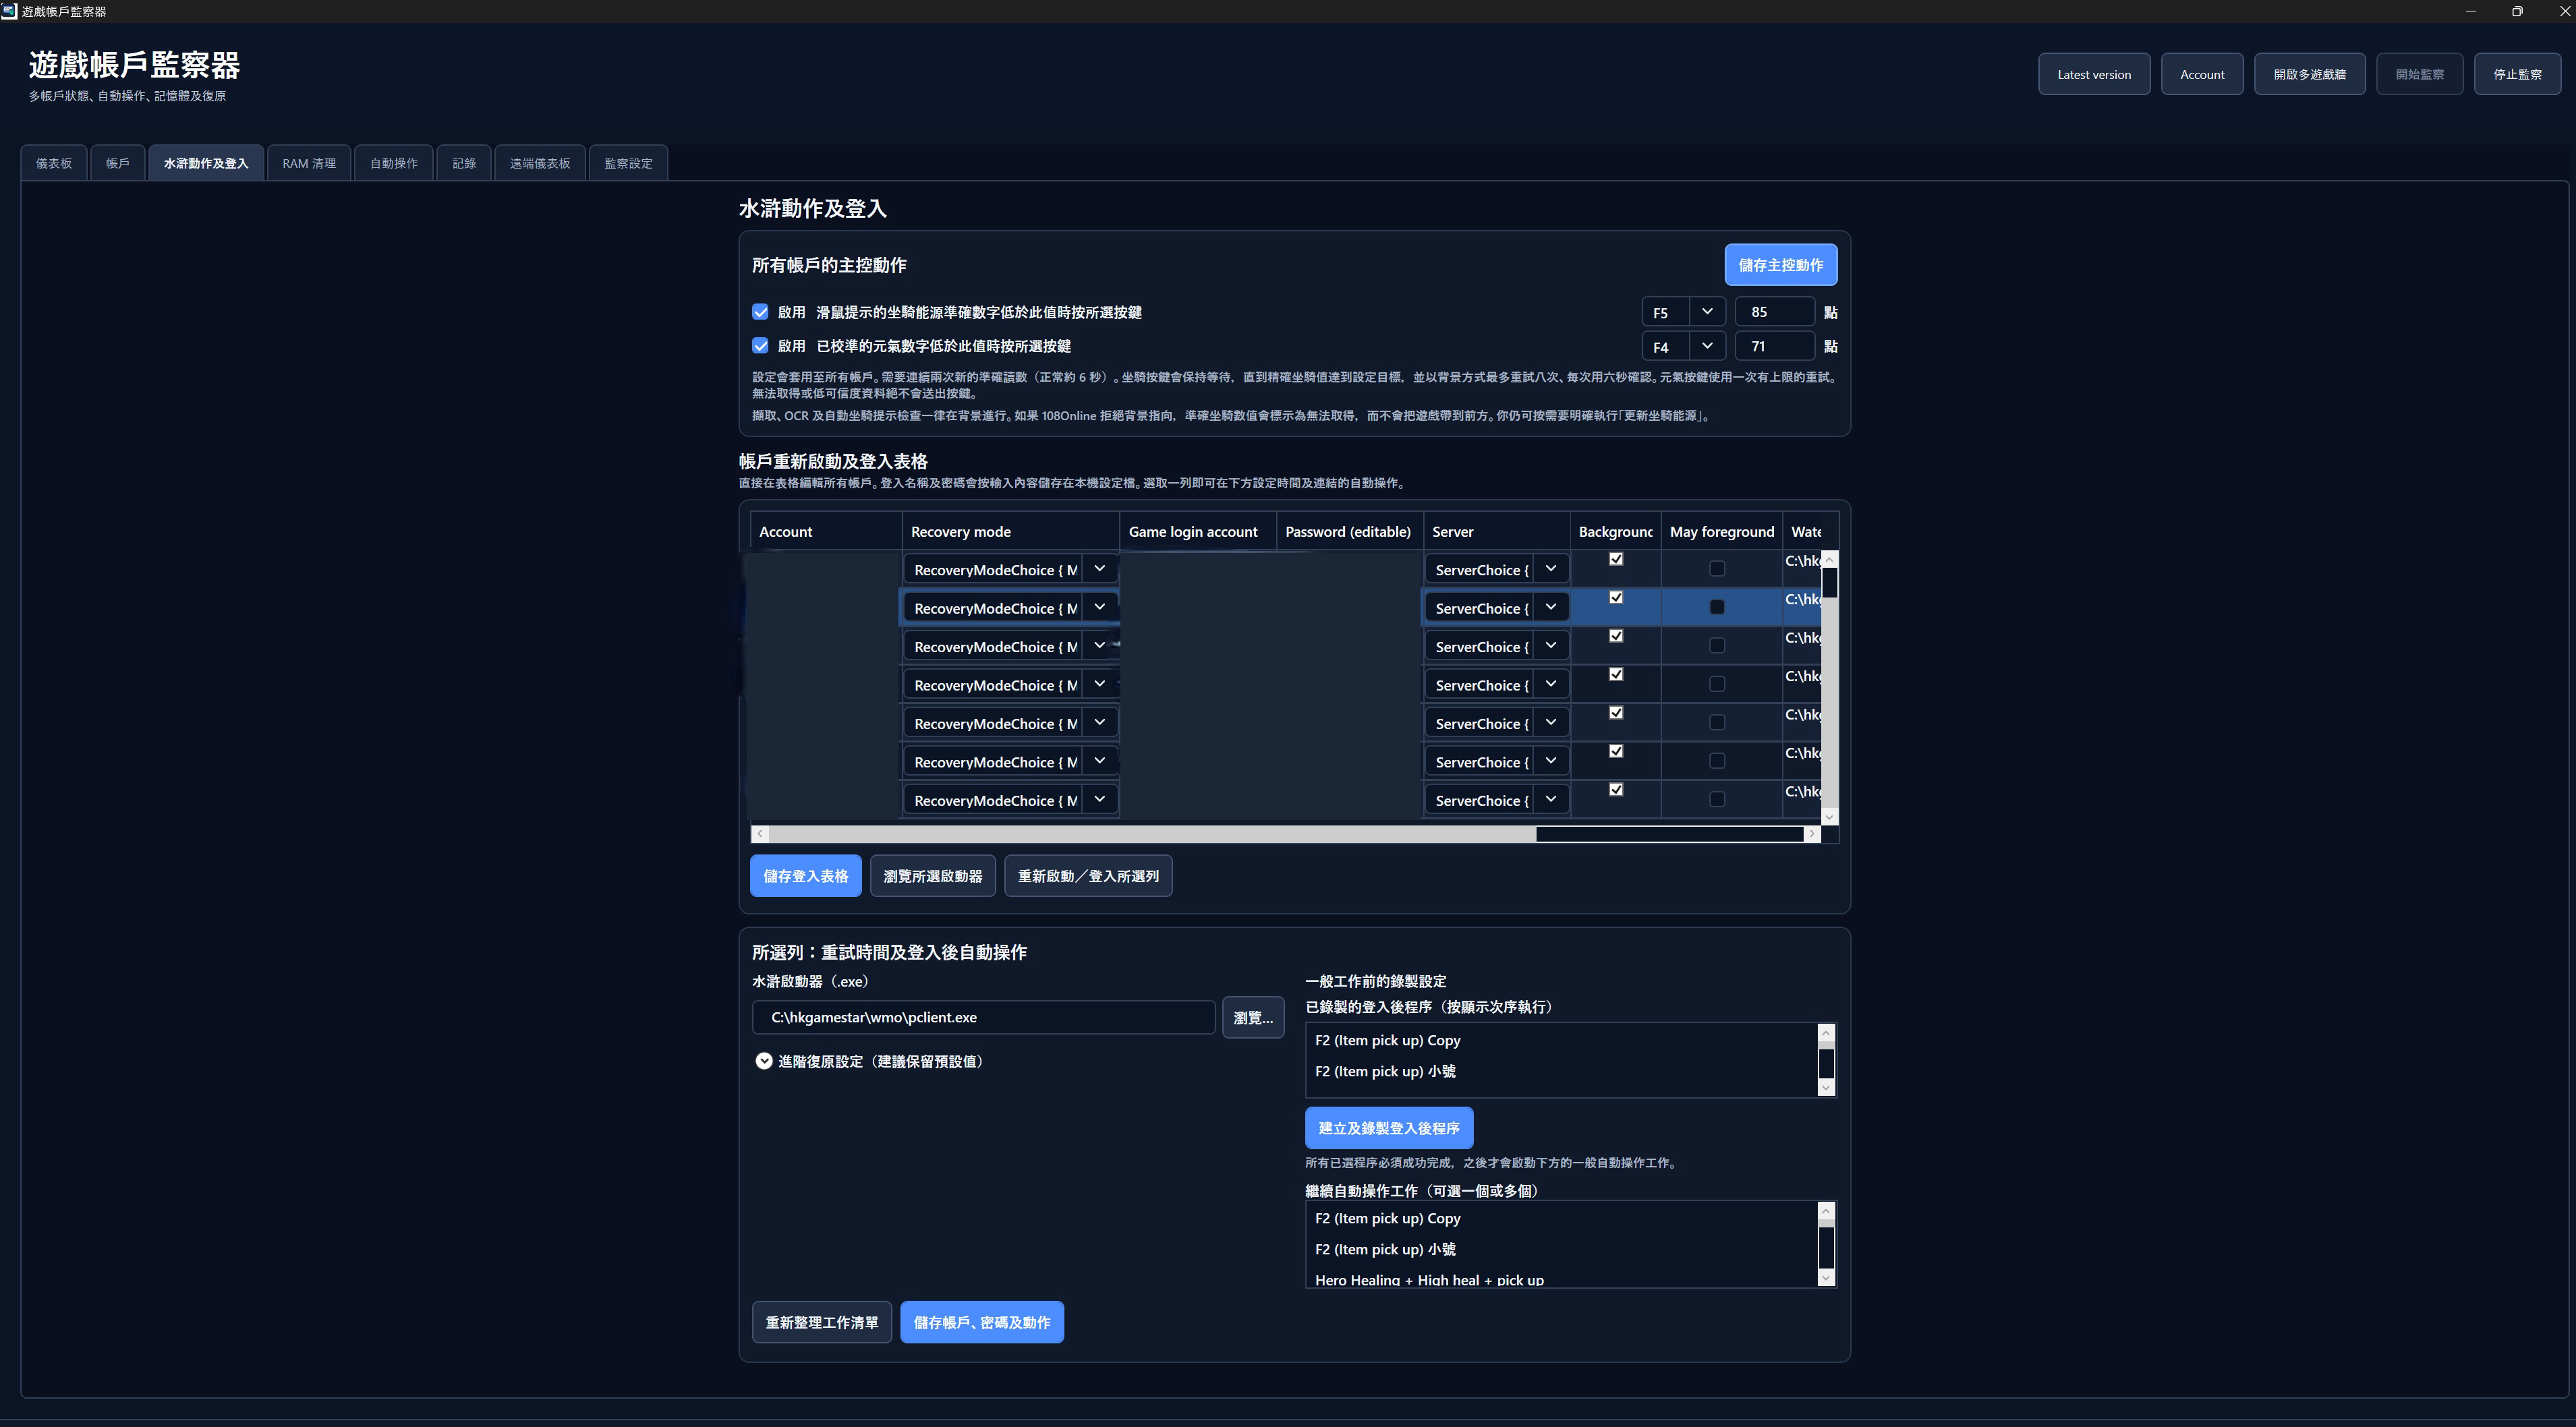
Task: Uncheck Background checkbox in the last visible row
Action: tap(1616, 790)
